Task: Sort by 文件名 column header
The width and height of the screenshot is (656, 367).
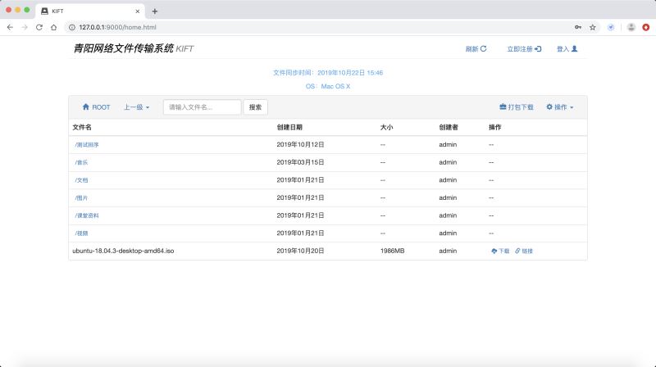Action: (82, 128)
